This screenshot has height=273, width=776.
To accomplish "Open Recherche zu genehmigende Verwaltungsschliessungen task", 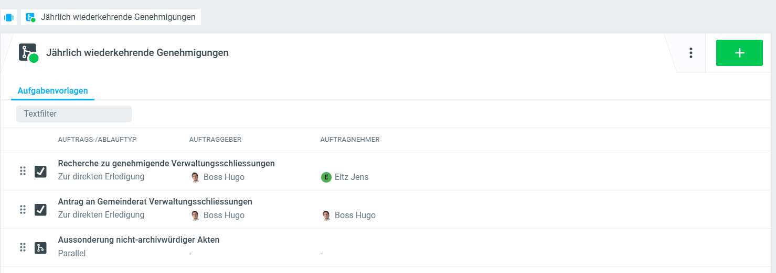I will point(166,164).
